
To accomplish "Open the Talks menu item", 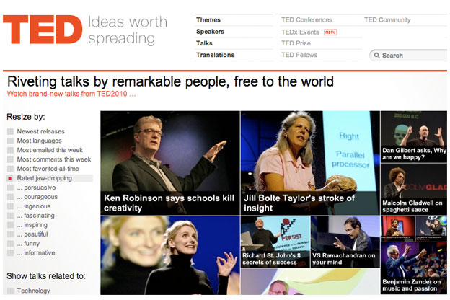I will (x=204, y=43).
